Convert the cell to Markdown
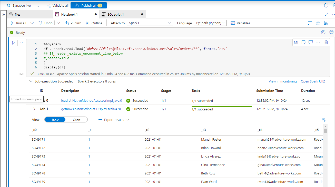The width and height of the screenshot is (335, 187). point(296,42)
